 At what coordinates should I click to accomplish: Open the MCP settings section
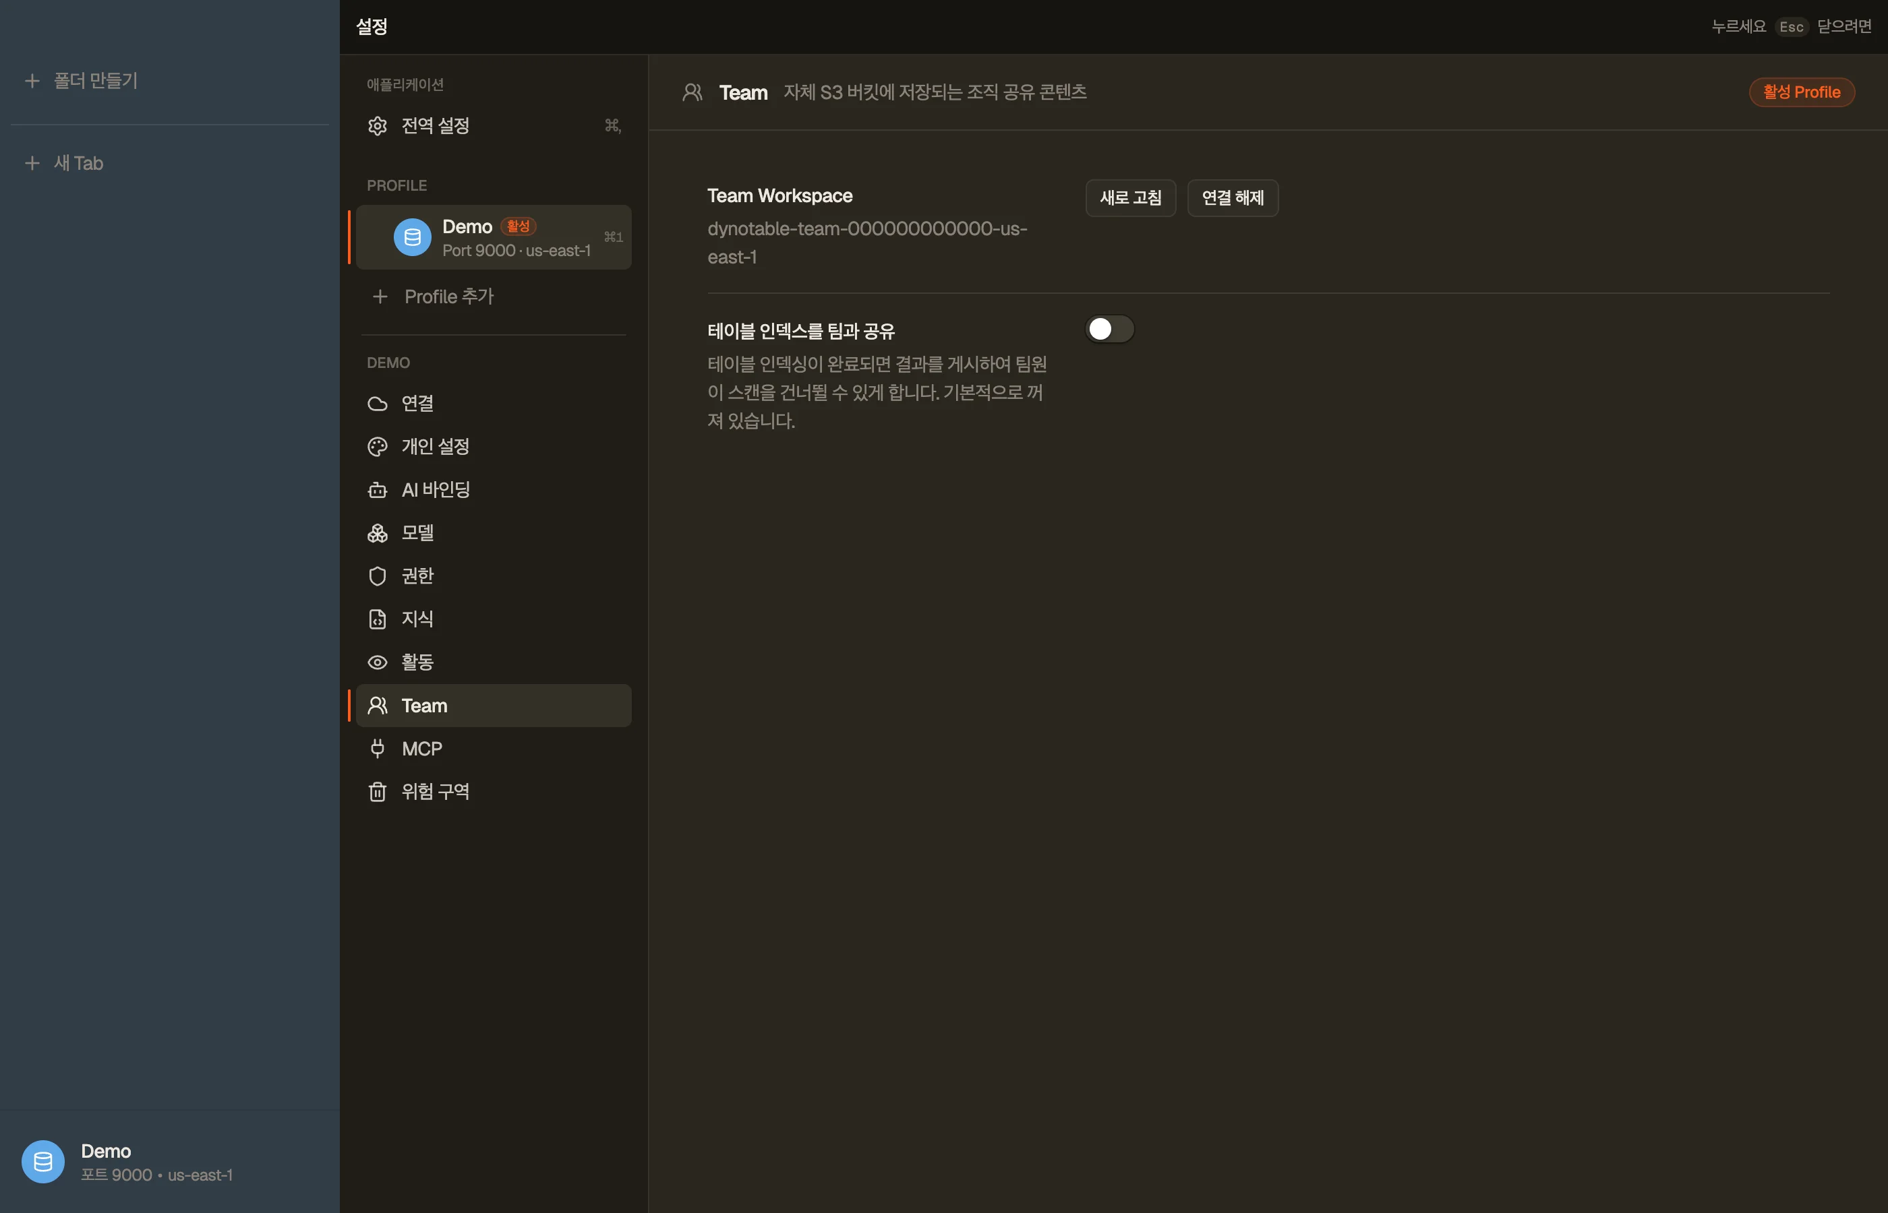tap(494, 748)
